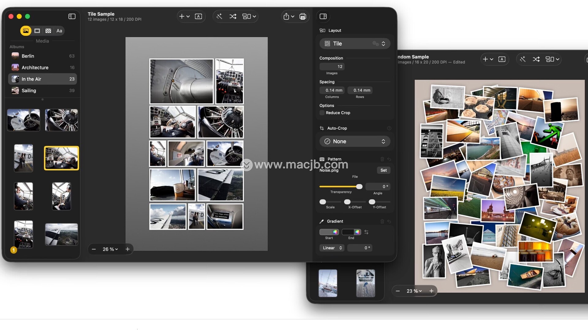Viewport: 588px width, 330px height.
Task: Click the shuffle images icon
Action: (x=233, y=16)
